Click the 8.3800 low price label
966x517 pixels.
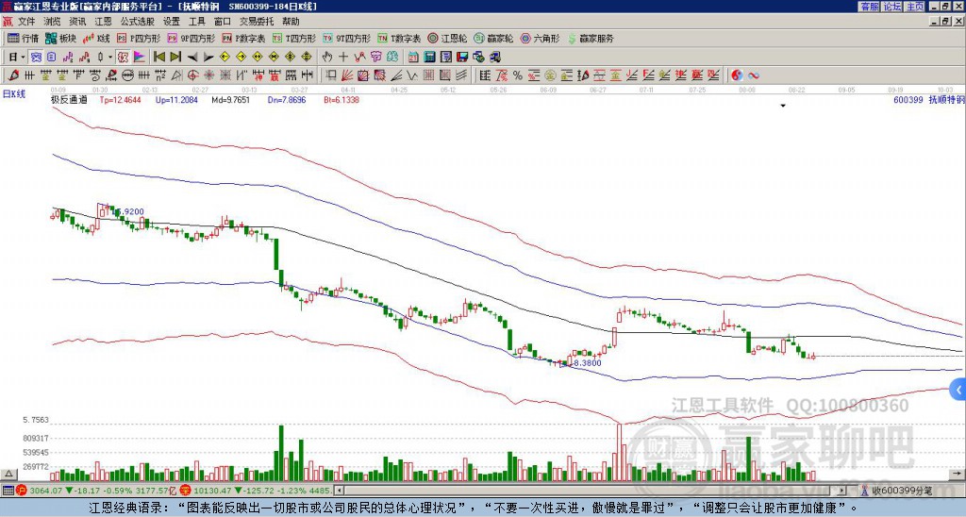pos(587,363)
